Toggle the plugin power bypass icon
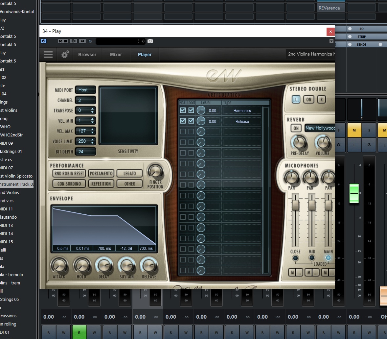This screenshot has width=387, height=339. [x=44, y=41]
